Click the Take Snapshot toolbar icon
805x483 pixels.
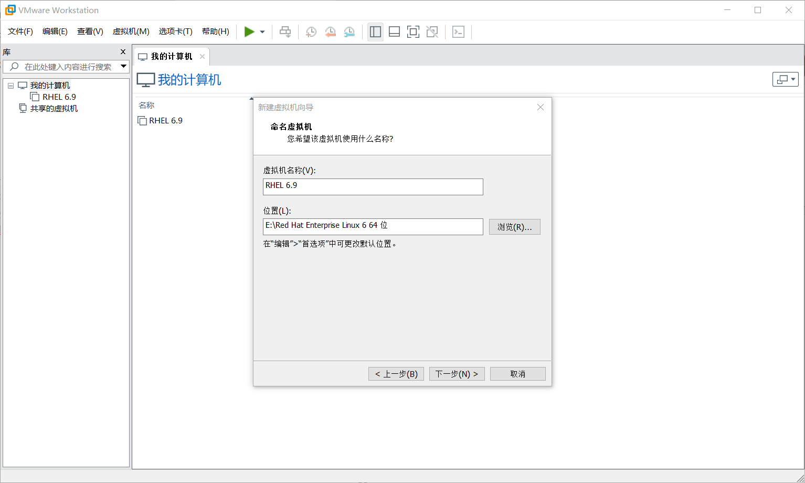click(311, 32)
